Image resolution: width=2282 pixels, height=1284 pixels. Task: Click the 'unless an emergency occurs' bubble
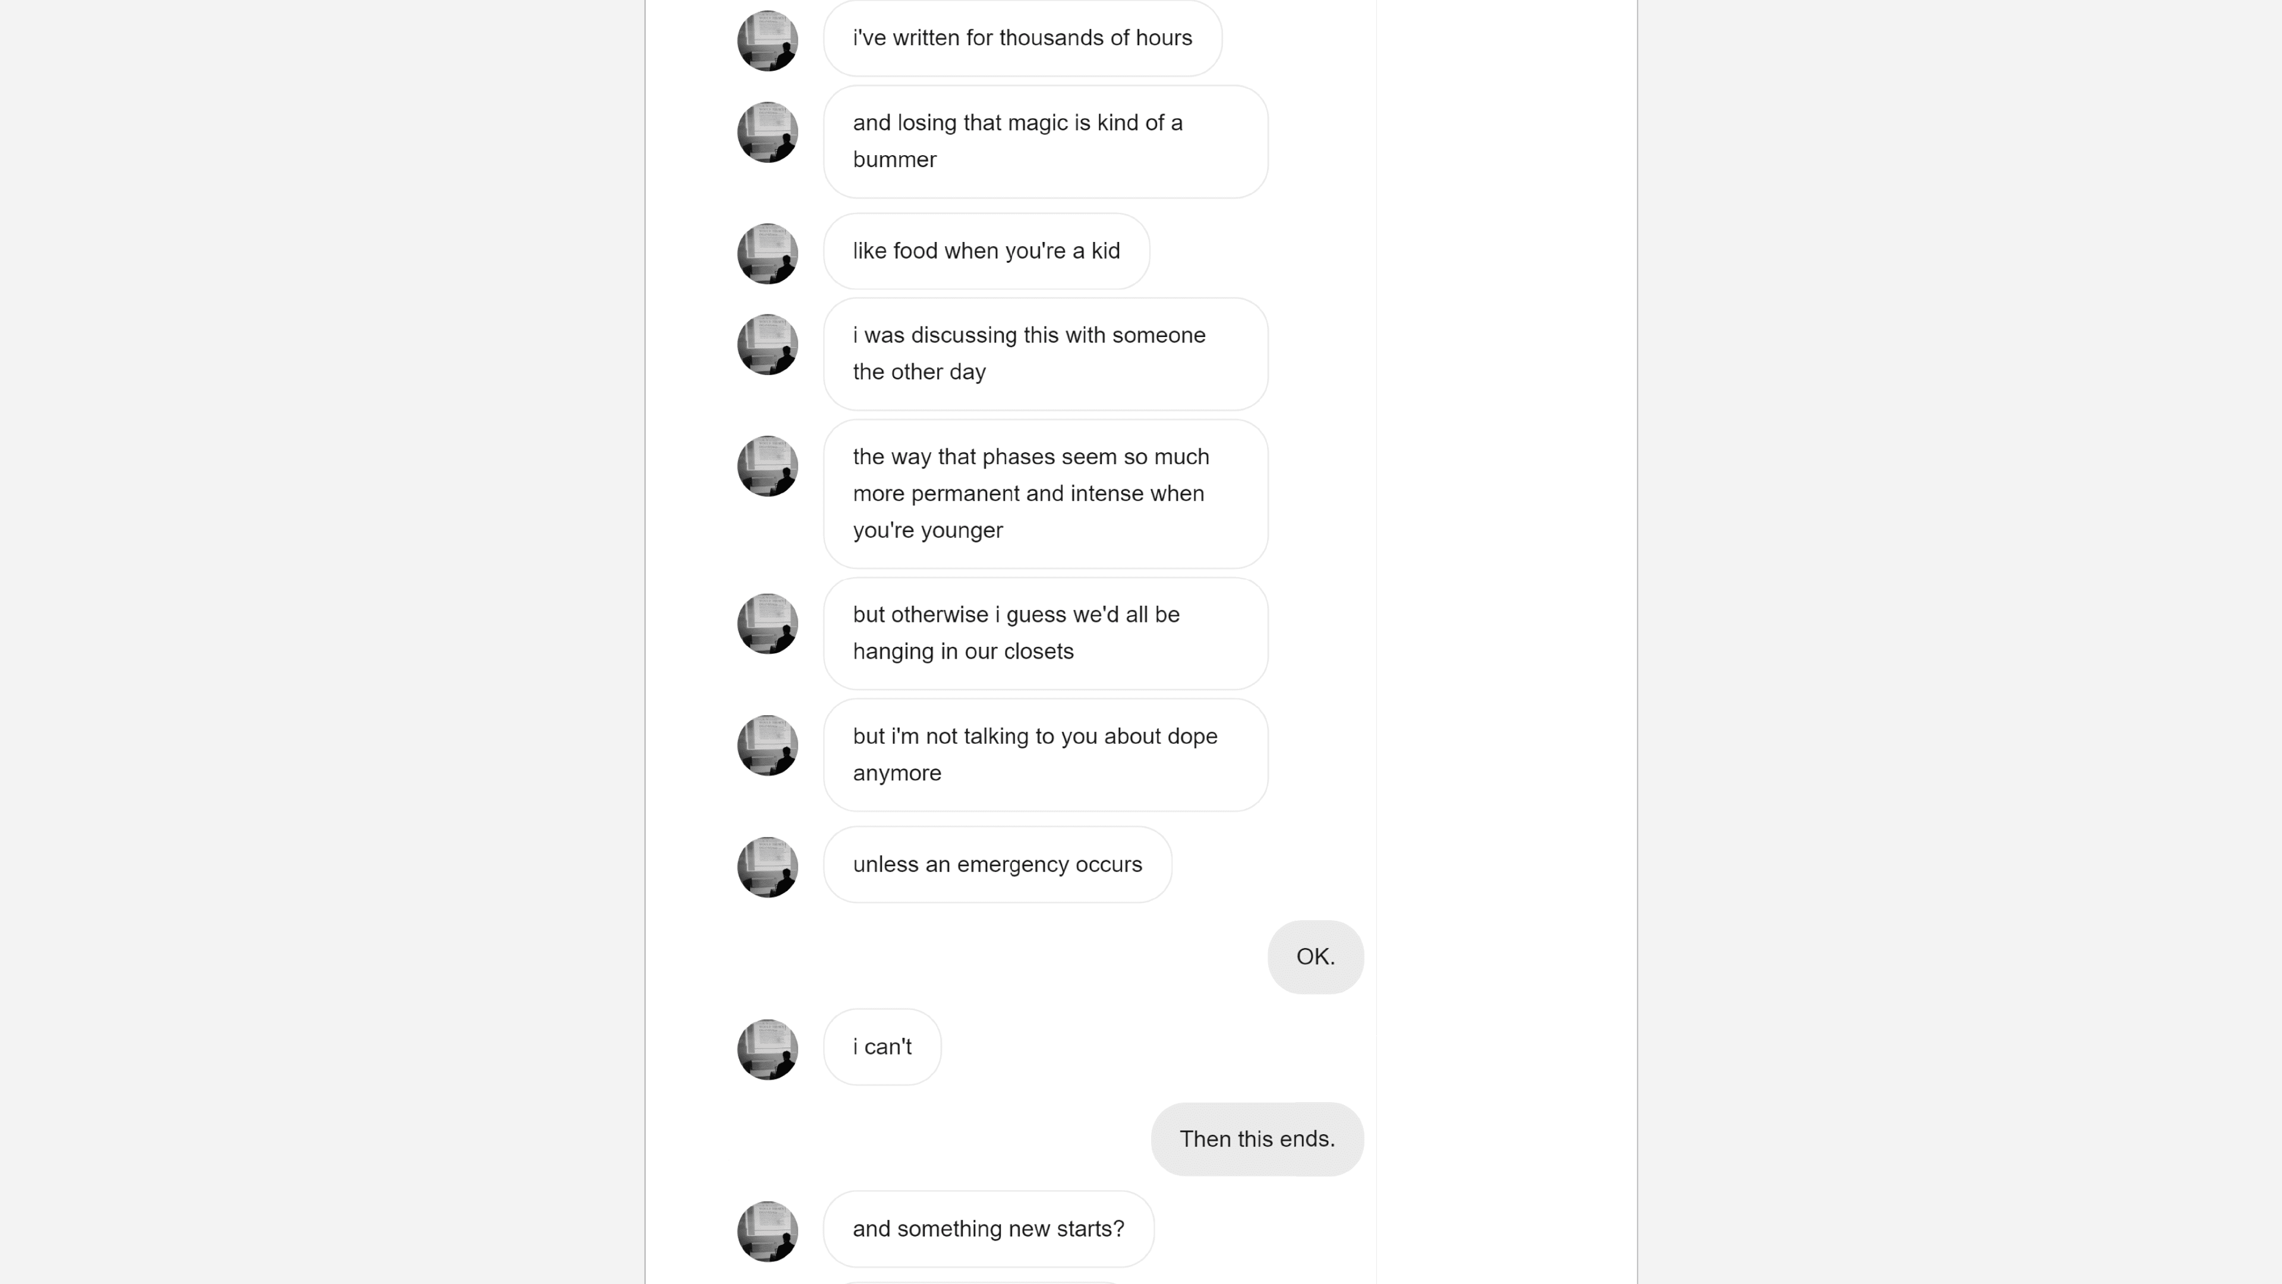pyautogui.click(x=998, y=865)
